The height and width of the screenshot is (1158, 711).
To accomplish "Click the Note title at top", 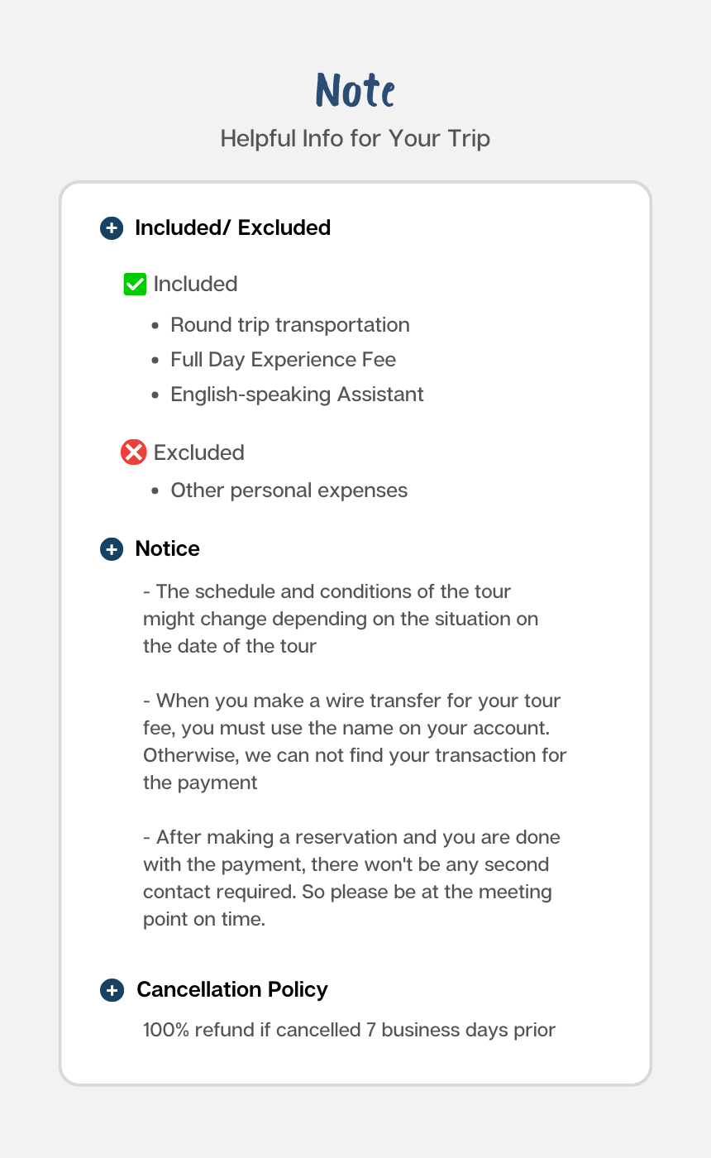I will tap(355, 89).
